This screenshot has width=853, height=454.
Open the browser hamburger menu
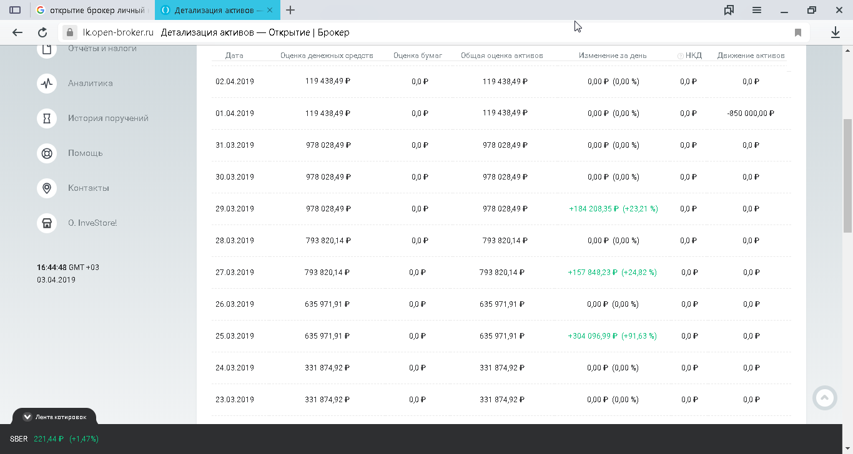click(x=757, y=10)
